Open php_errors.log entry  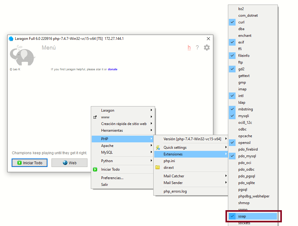(x=175, y=191)
